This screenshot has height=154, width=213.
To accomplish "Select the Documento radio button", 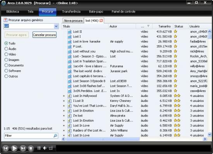I will [6, 65].
